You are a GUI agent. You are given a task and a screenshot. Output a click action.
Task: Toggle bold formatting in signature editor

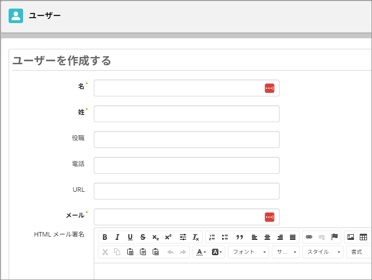(105, 237)
